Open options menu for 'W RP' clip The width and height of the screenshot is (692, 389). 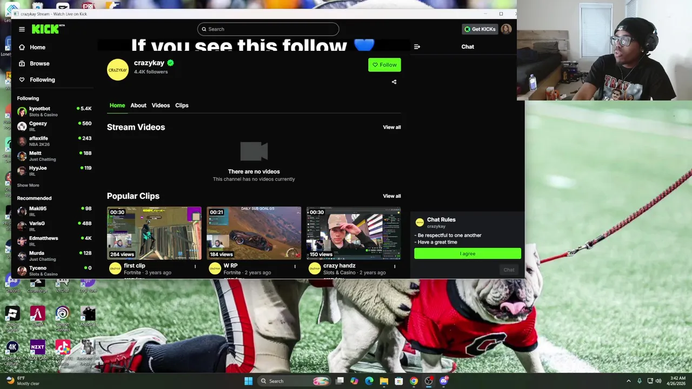295,266
